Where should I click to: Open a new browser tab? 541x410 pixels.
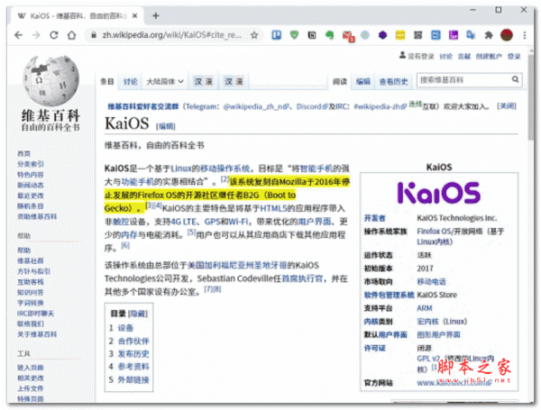coord(156,15)
